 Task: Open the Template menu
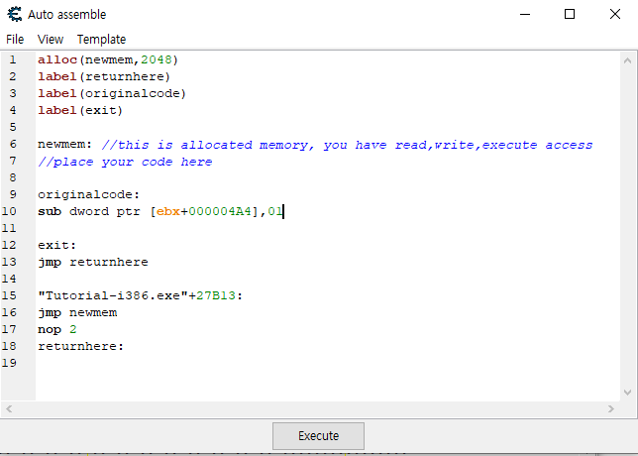pos(101,39)
